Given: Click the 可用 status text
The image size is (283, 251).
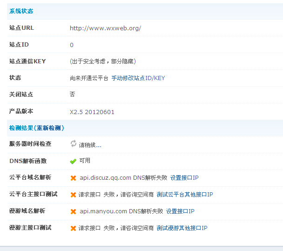Looking at the screenshot, I should pos(85,161).
